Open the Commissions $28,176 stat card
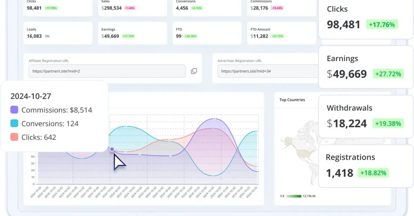 coord(282,8)
